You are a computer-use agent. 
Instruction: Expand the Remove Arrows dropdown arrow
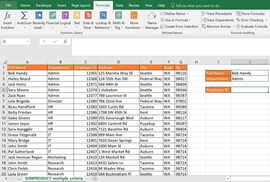pos(234,27)
